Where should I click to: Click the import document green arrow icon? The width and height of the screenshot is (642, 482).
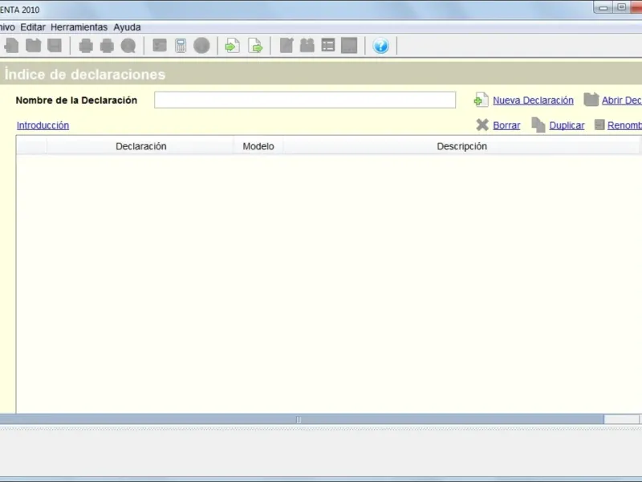[x=232, y=46]
